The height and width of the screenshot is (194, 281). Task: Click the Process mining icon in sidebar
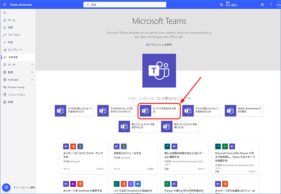[x=5, y=87]
